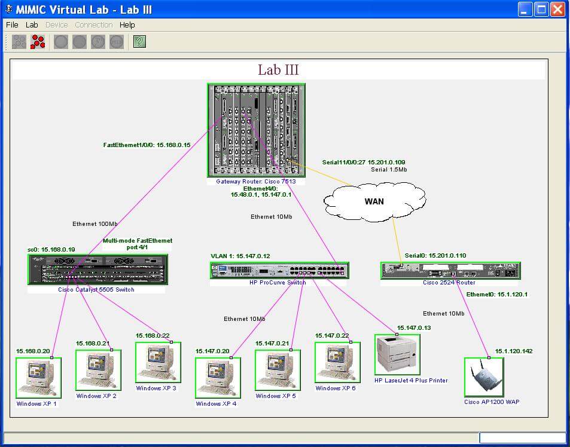The height and width of the screenshot is (447, 570).
Task: Select the Cisco 7513 Gateway Router device image
Action: (256, 130)
